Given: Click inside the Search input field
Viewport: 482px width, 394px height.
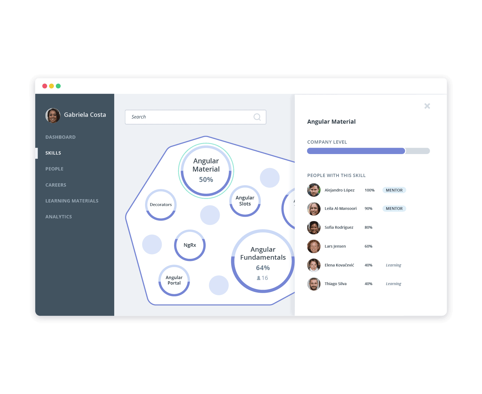Looking at the screenshot, I should tap(189, 117).
